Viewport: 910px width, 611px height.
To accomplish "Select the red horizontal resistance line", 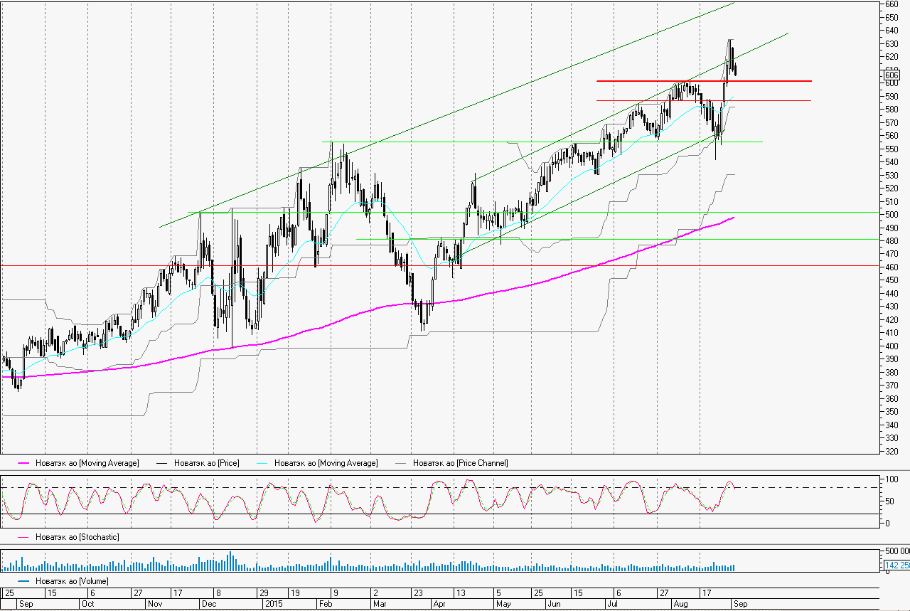I will click(x=704, y=81).
